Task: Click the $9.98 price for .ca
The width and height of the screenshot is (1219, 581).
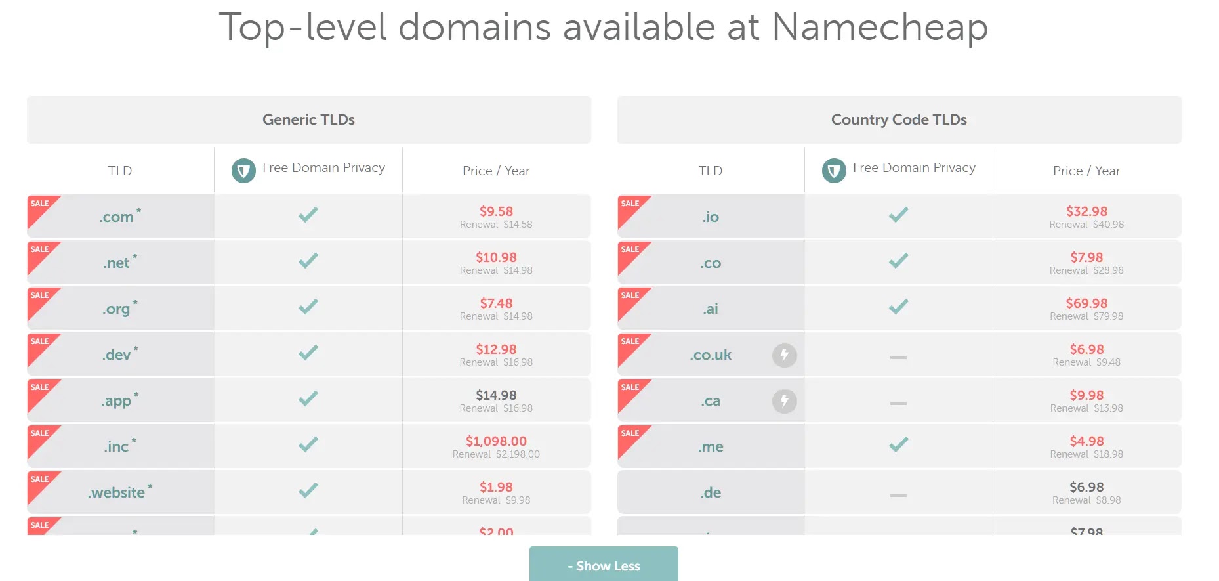Action: [x=1086, y=395]
